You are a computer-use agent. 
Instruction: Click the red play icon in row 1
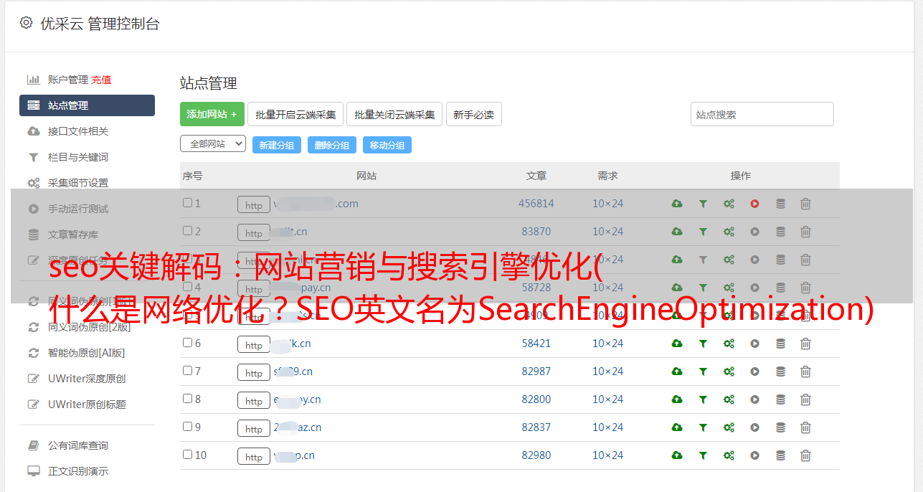[754, 204]
